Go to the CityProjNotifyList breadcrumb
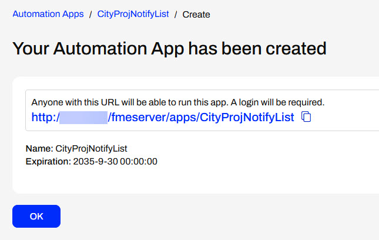Screen dimensions: 379x240 click(133, 13)
